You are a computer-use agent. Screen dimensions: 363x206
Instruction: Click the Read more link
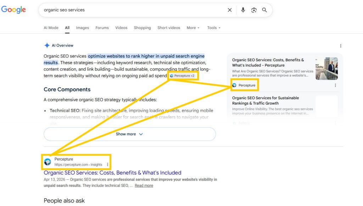tap(144, 185)
